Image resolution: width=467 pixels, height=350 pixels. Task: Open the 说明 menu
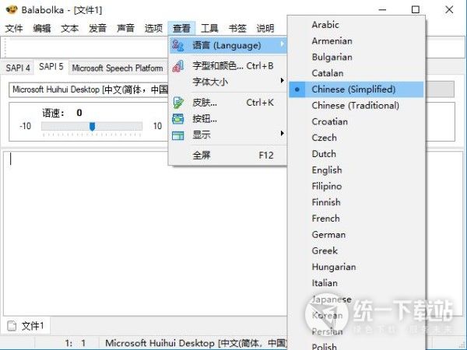(x=265, y=28)
